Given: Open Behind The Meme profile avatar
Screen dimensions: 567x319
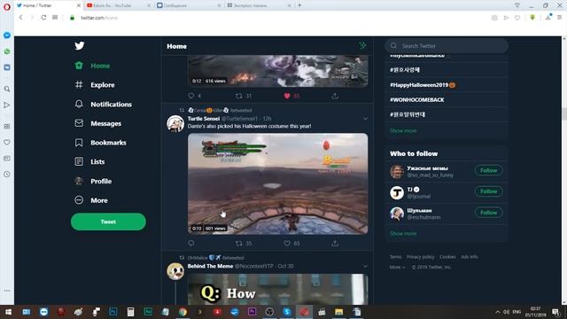Looking at the screenshot, I should [175, 271].
